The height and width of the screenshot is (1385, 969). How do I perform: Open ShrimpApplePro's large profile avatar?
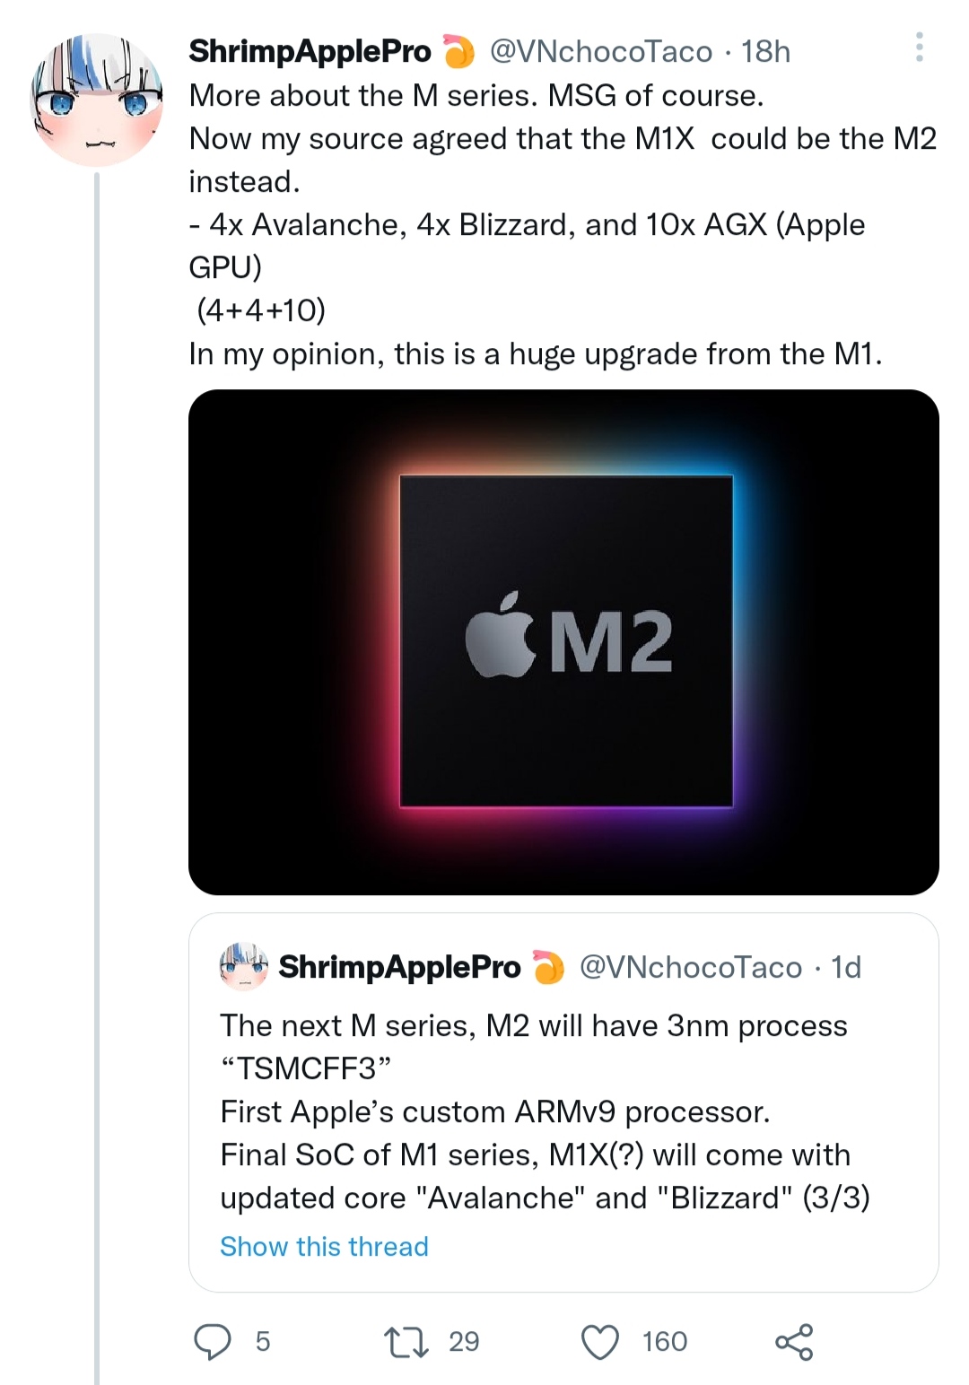(x=97, y=100)
